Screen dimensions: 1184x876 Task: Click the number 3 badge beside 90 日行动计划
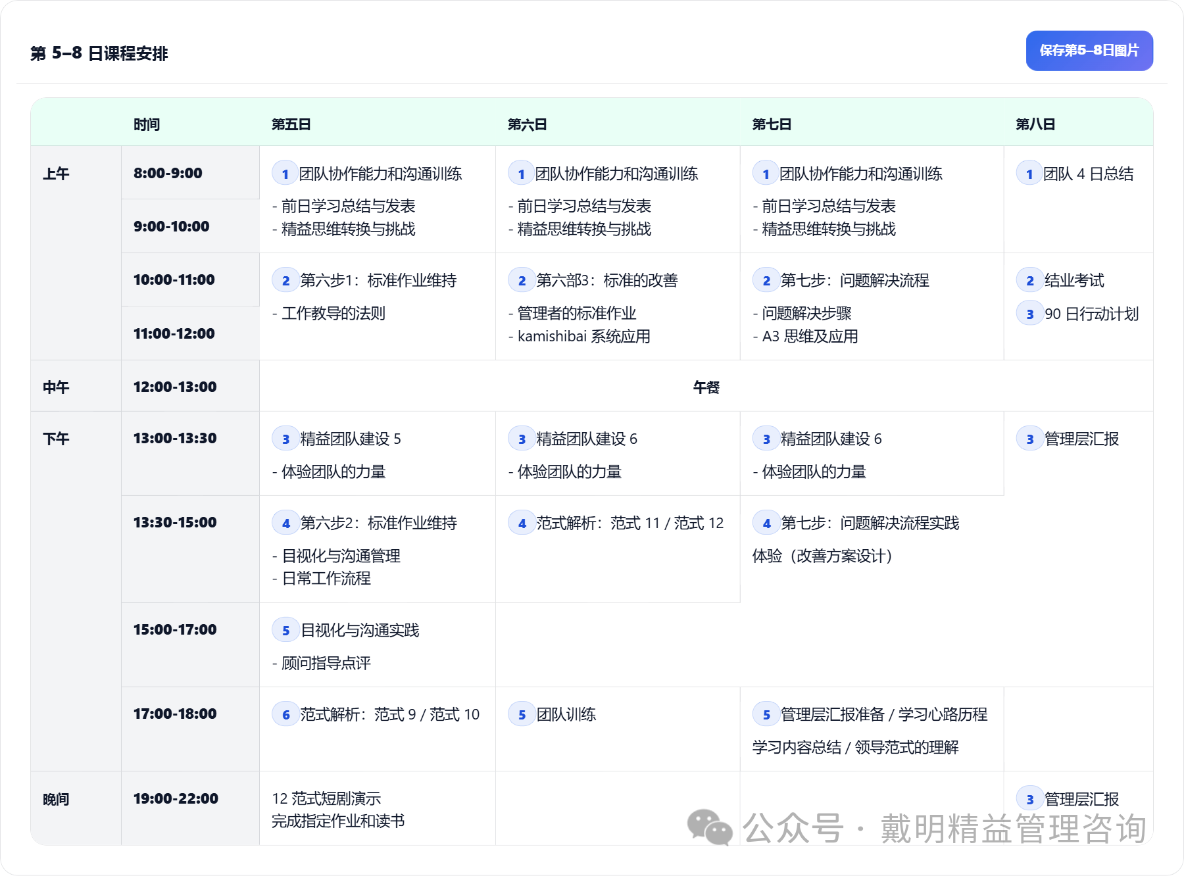(x=1029, y=314)
